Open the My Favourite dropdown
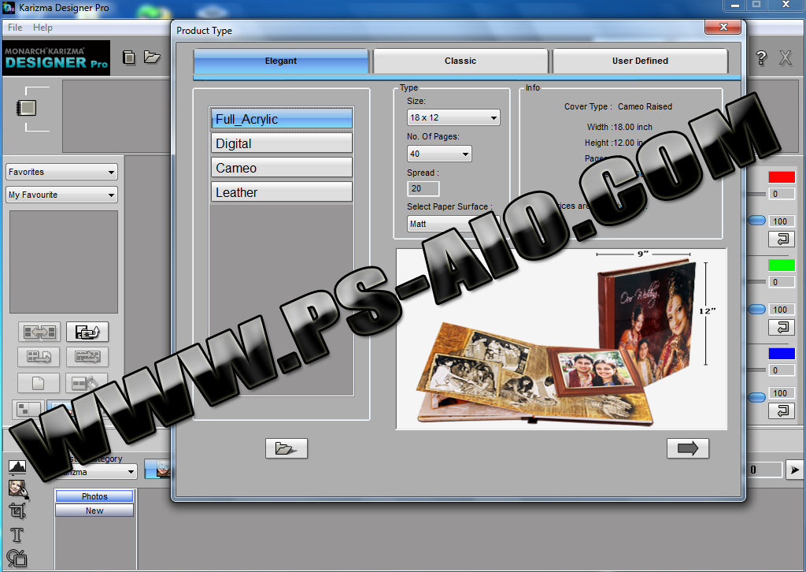This screenshot has width=806, height=572. click(x=61, y=195)
